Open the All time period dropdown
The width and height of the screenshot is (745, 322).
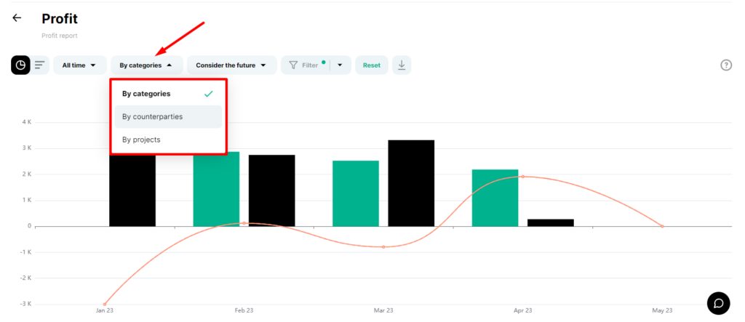click(80, 65)
